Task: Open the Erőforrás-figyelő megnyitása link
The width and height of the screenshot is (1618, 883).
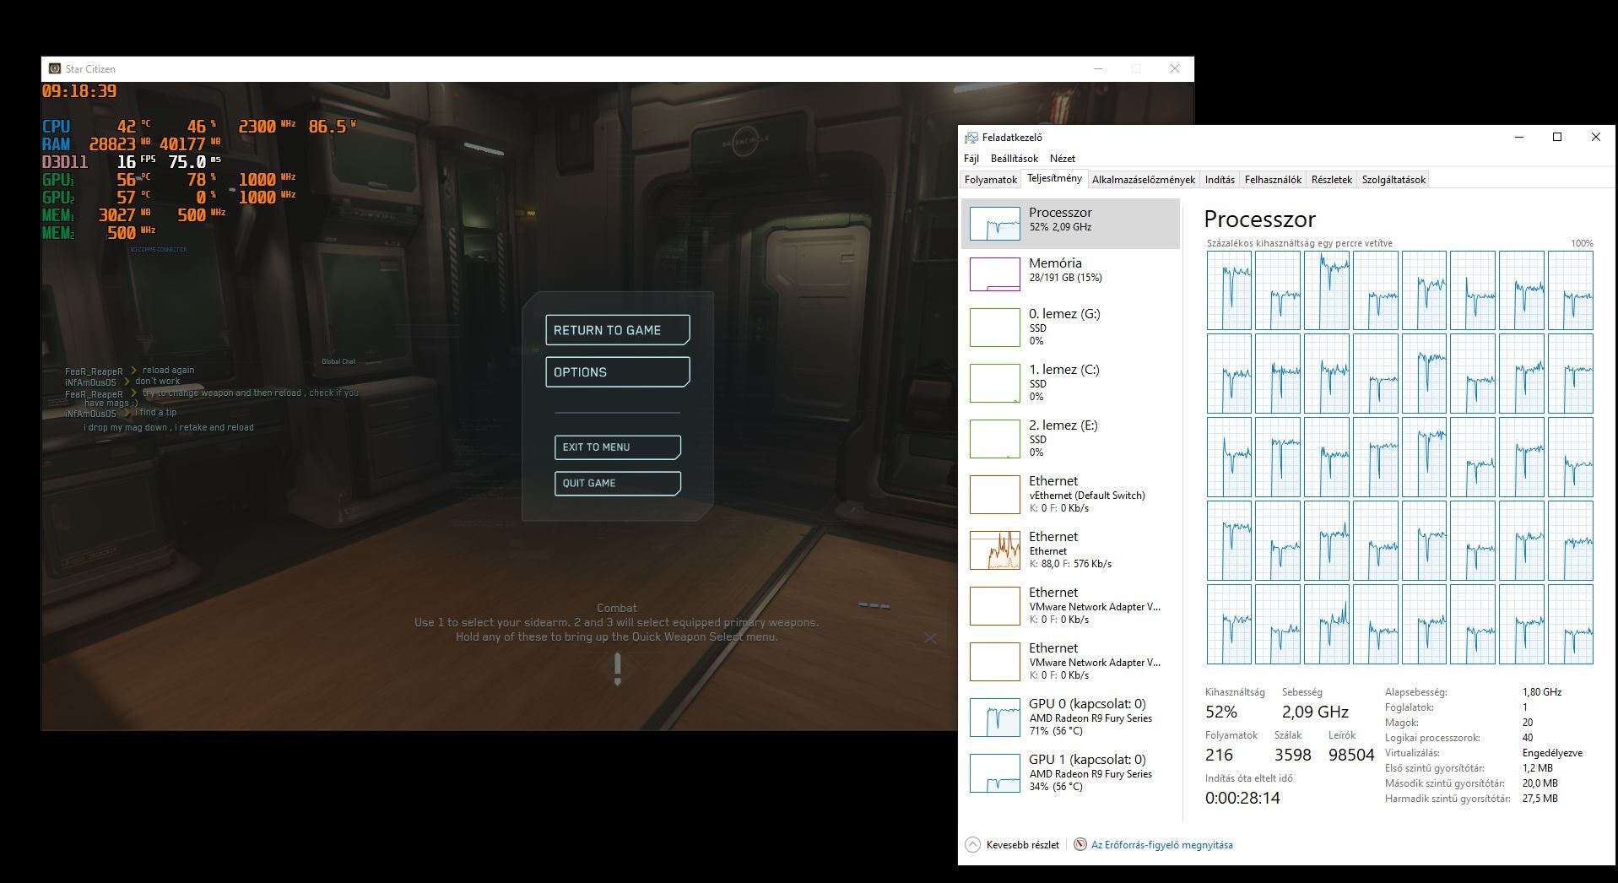Action: point(1161,844)
